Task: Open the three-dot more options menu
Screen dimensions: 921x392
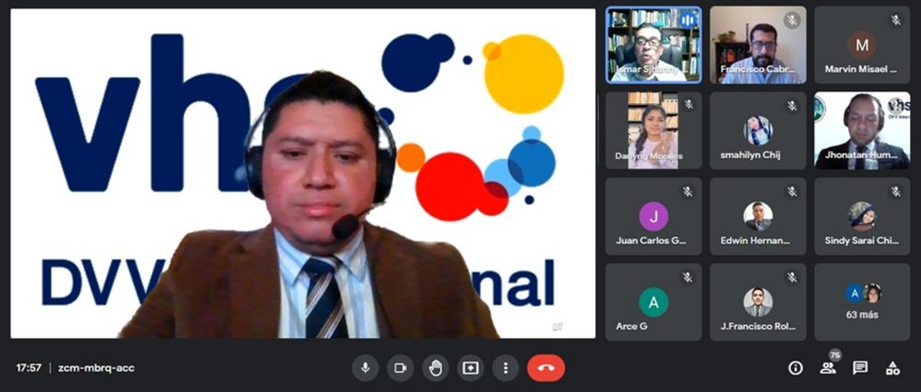Action: 506,368
